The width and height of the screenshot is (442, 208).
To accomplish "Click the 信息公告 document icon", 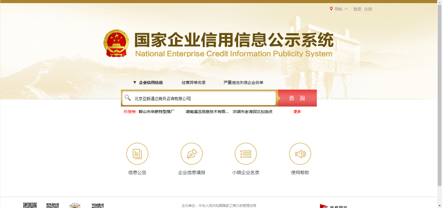I will (x=137, y=154).
